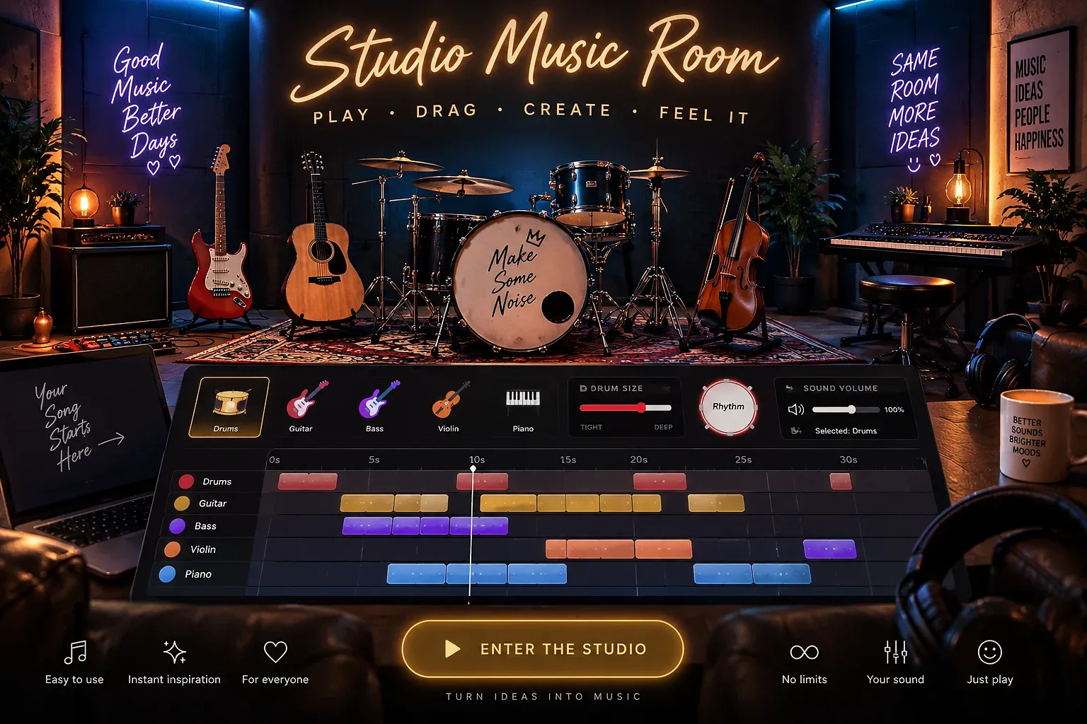Screen dimensions: 1087x724
Task: Select the purple clip on the Violin track
Action: [x=829, y=549]
